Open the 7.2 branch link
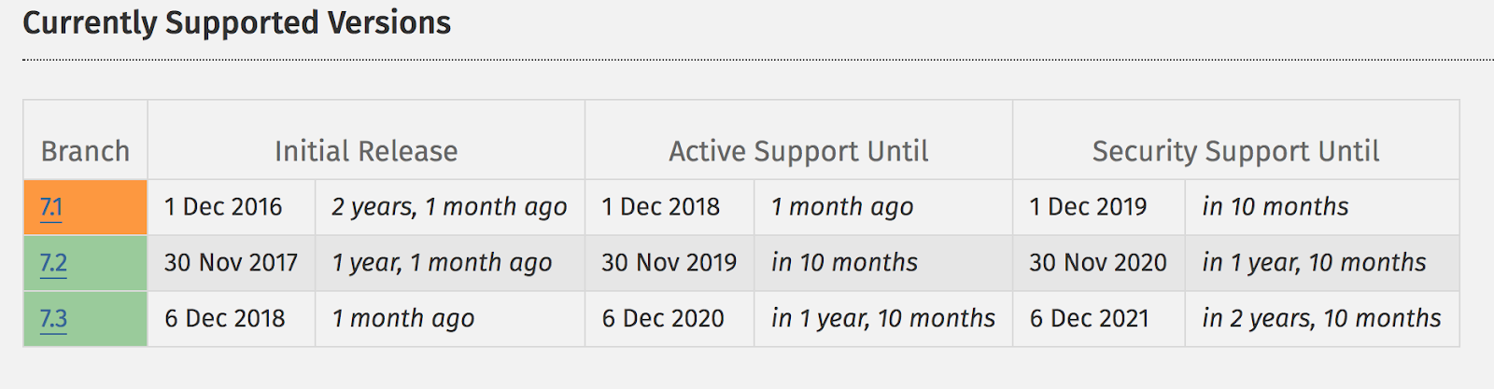 pyautogui.click(x=53, y=263)
